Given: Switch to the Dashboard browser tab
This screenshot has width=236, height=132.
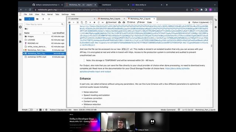Looking at the screenshot, I should click(x=114, y=5).
